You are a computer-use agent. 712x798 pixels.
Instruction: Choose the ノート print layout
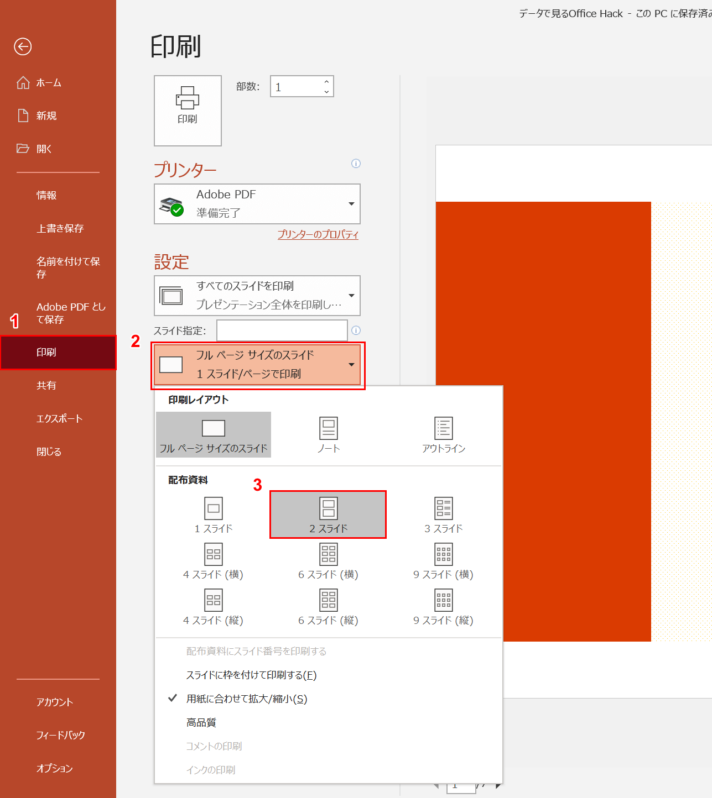tap(329, 434)
